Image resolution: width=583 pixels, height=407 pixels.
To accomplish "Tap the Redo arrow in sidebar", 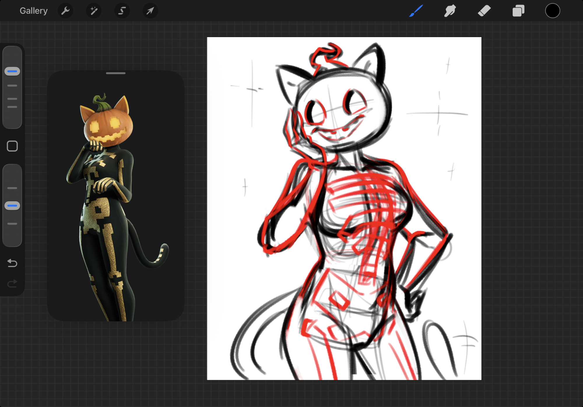I will (12, 283).
